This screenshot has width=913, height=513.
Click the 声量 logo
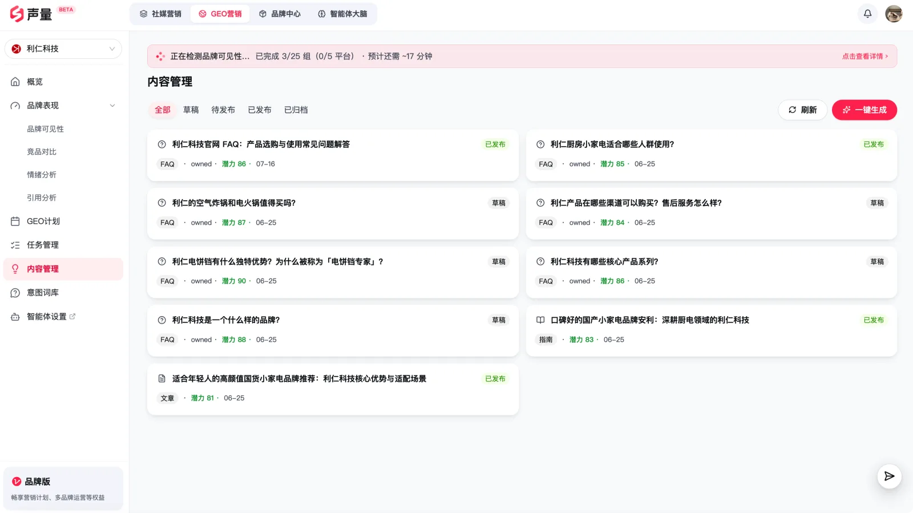(x=31, y=14)
